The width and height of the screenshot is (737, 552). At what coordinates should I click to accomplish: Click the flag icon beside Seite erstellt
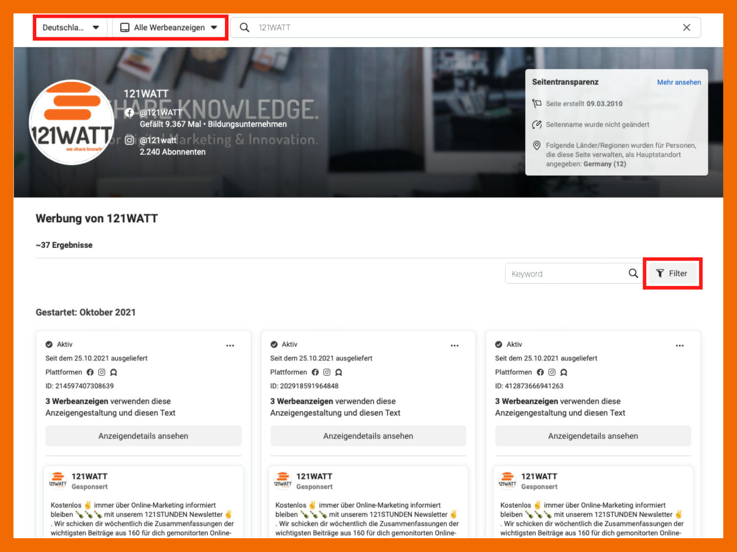point(537,104)
